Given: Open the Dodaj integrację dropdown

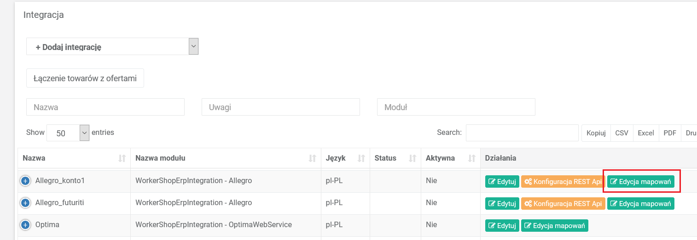Looking at the screenshot, I should [x=112, y=47].
